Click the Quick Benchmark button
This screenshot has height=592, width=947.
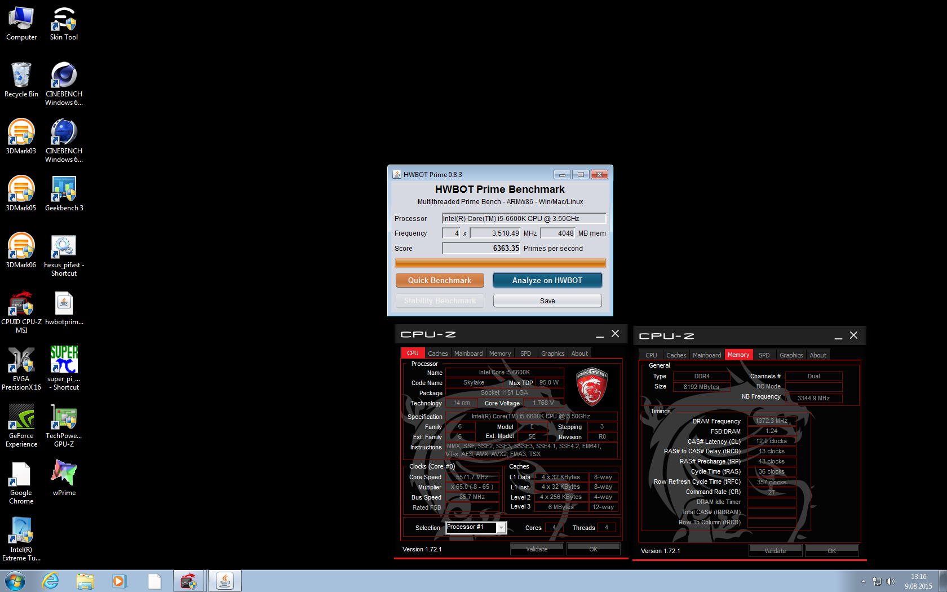440,280
